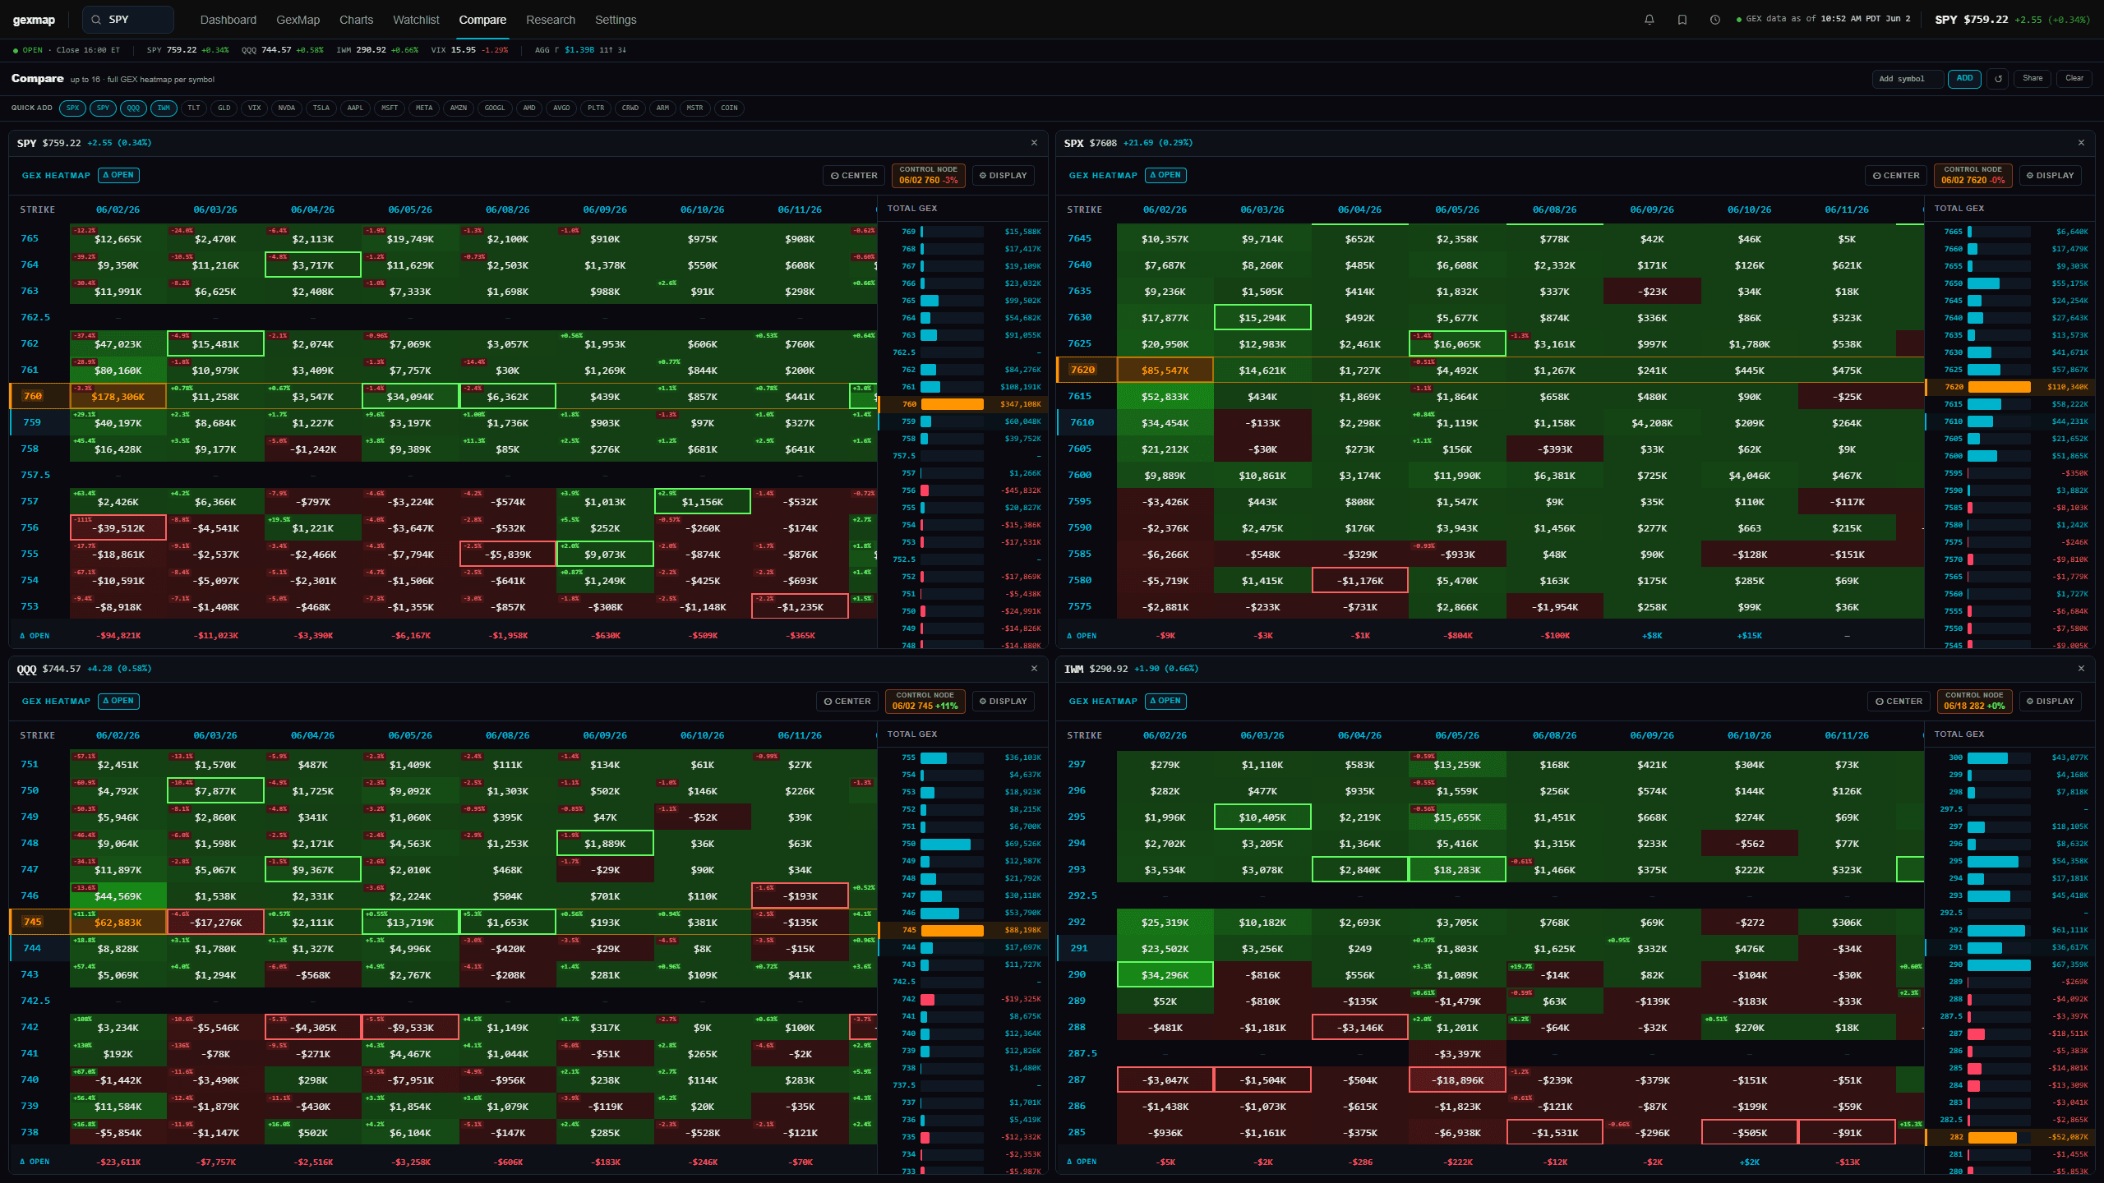Open DISPLAY options in IWM panel
Viewport: 2104px width, 1183px height.
click(x=2051, y=701)
